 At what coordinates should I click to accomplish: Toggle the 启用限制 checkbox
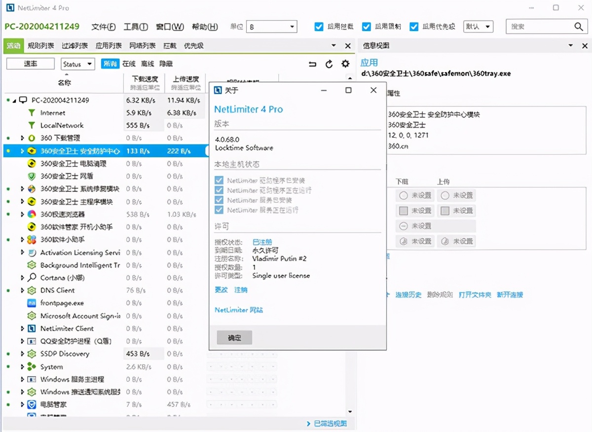367,27
